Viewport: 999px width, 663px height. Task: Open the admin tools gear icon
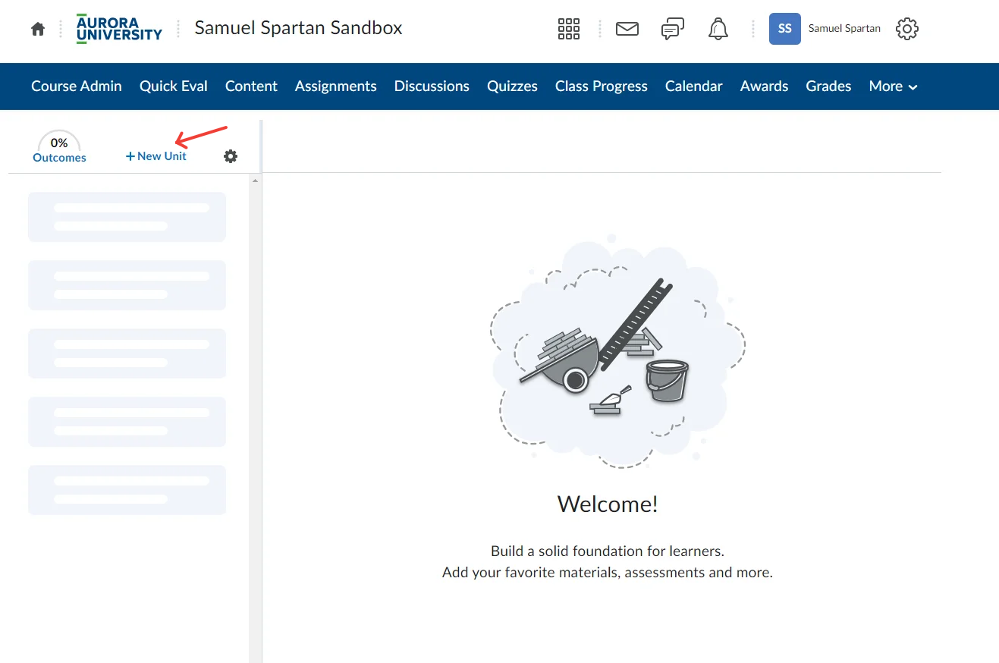tap(907, 29)
